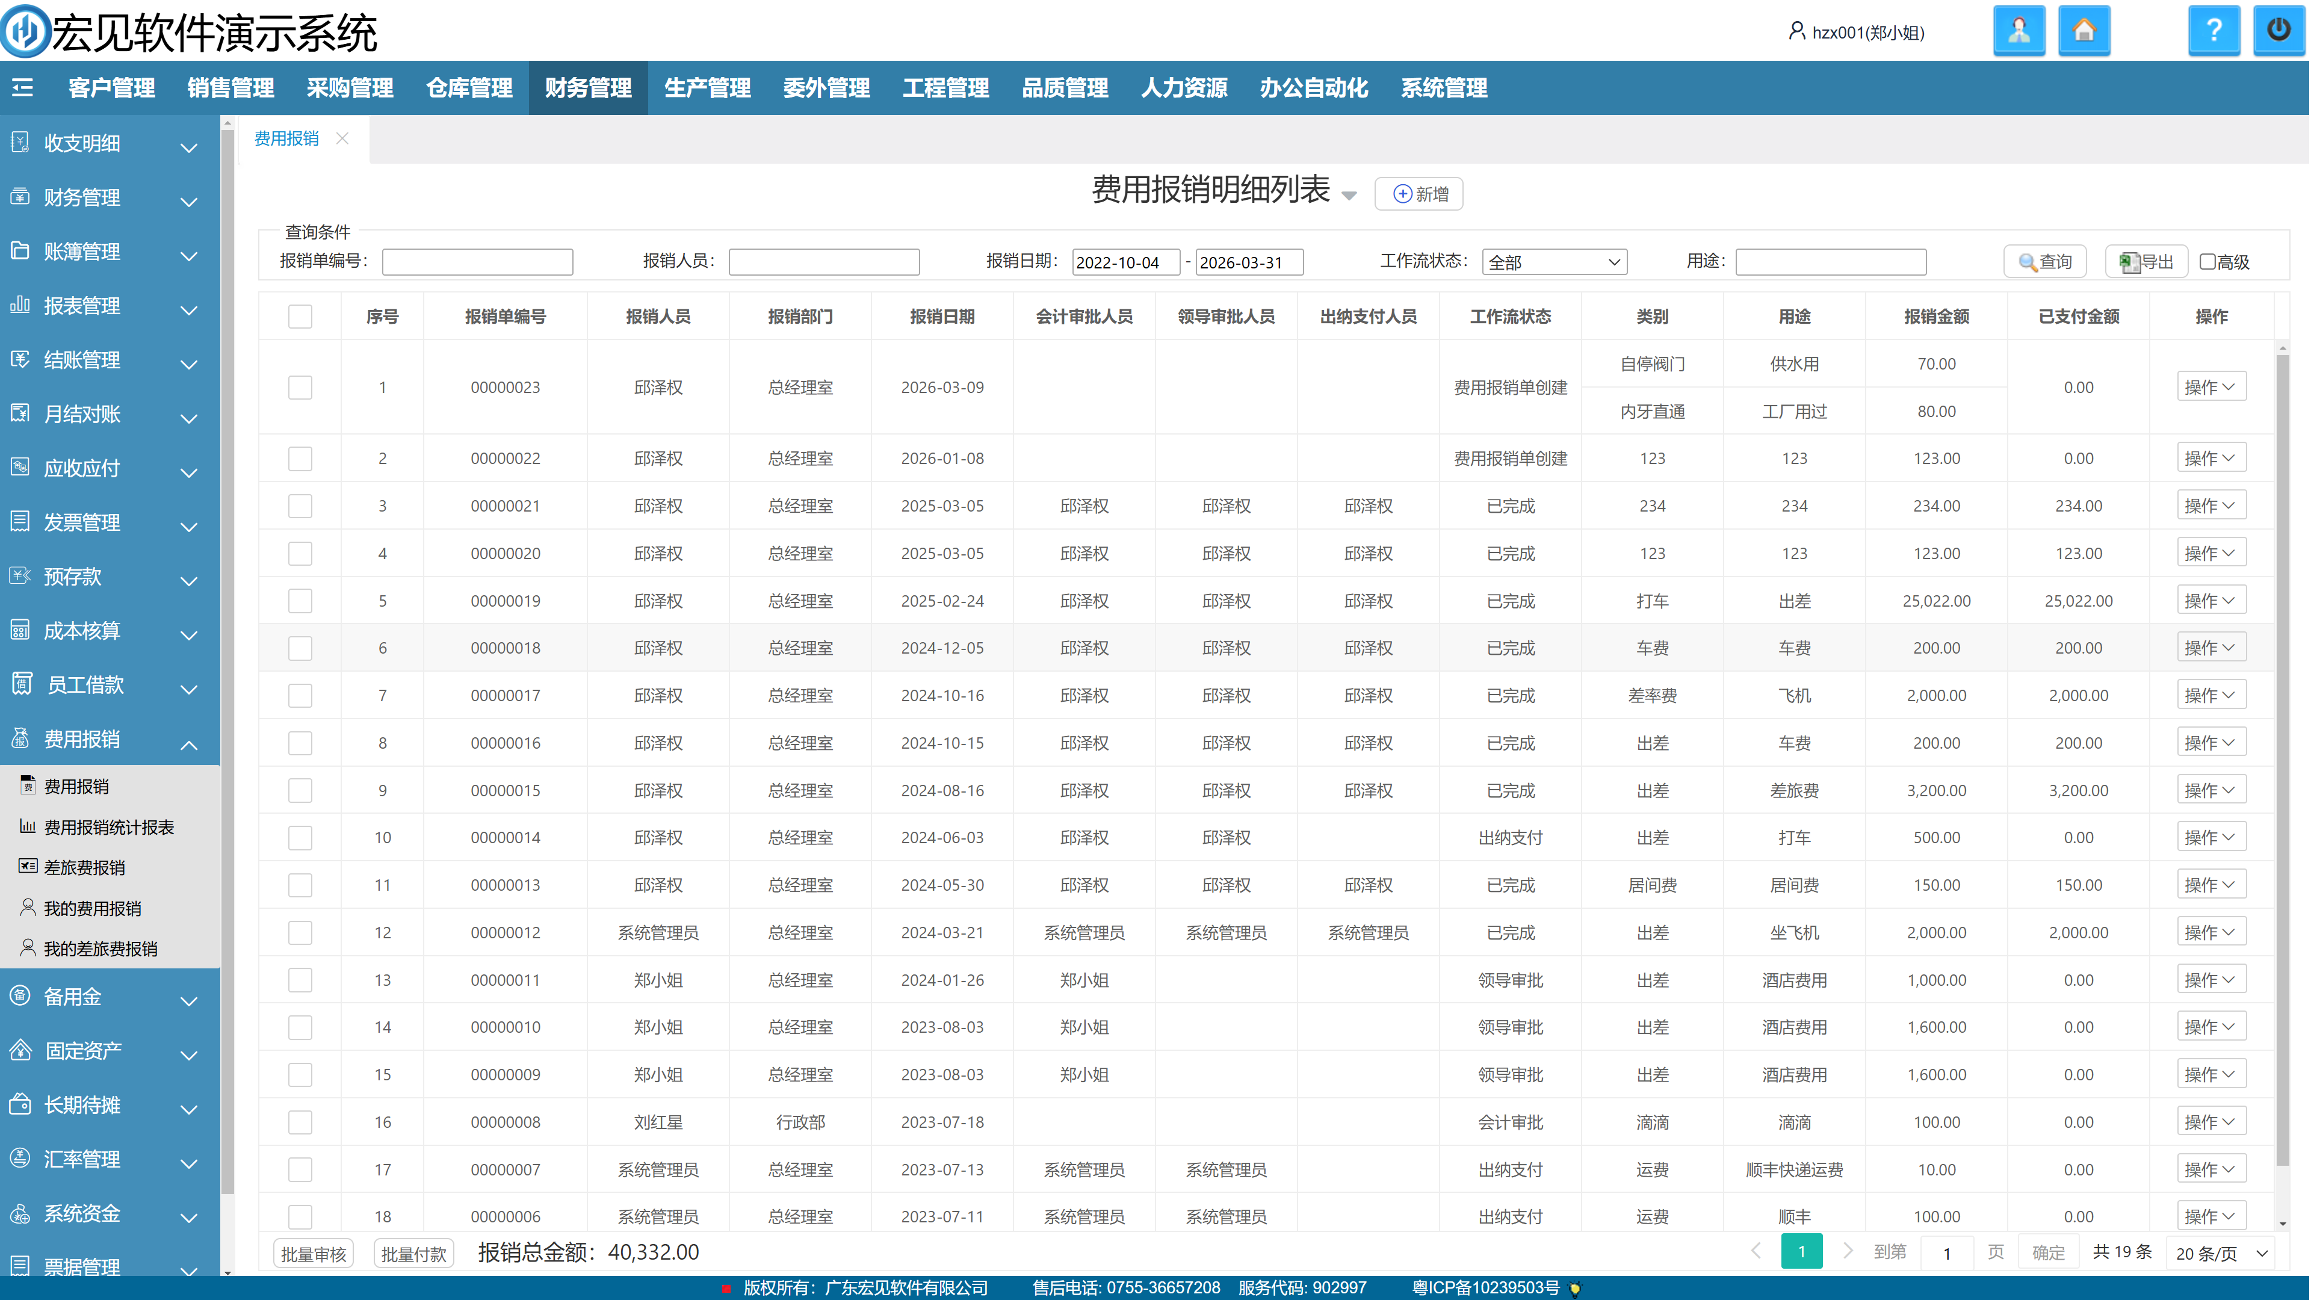The height and width of the screenshot is (1300, 2311).
Task: Click the user profile icon button
Action: pos(2019,31)
